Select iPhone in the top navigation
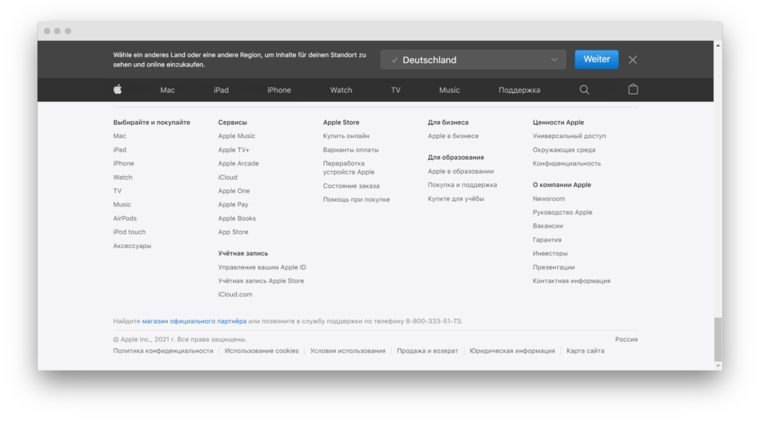The width and height of the screenshot is (760, 424). click(279, 91)
